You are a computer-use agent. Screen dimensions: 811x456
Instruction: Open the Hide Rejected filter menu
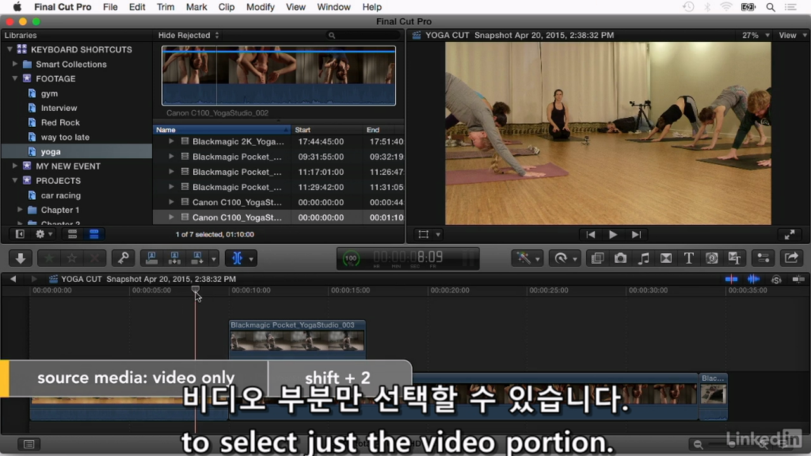click(188, 35)
